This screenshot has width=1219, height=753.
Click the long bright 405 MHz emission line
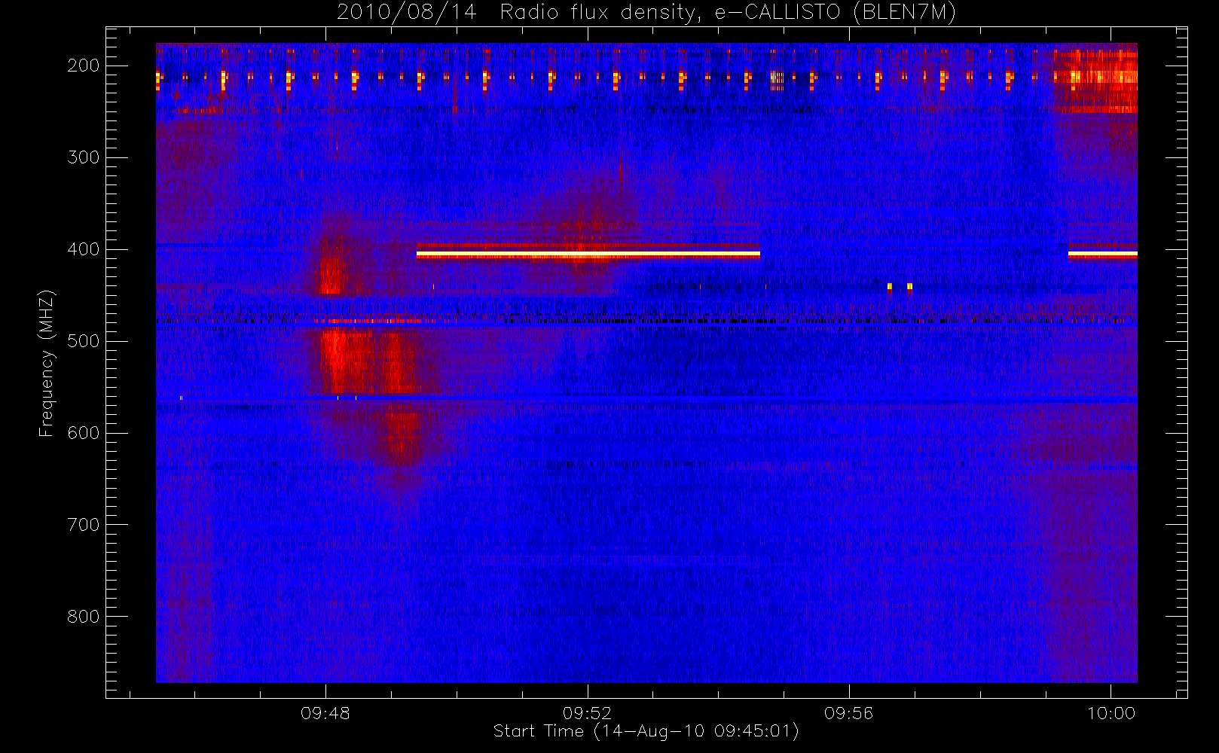point(588,255)
